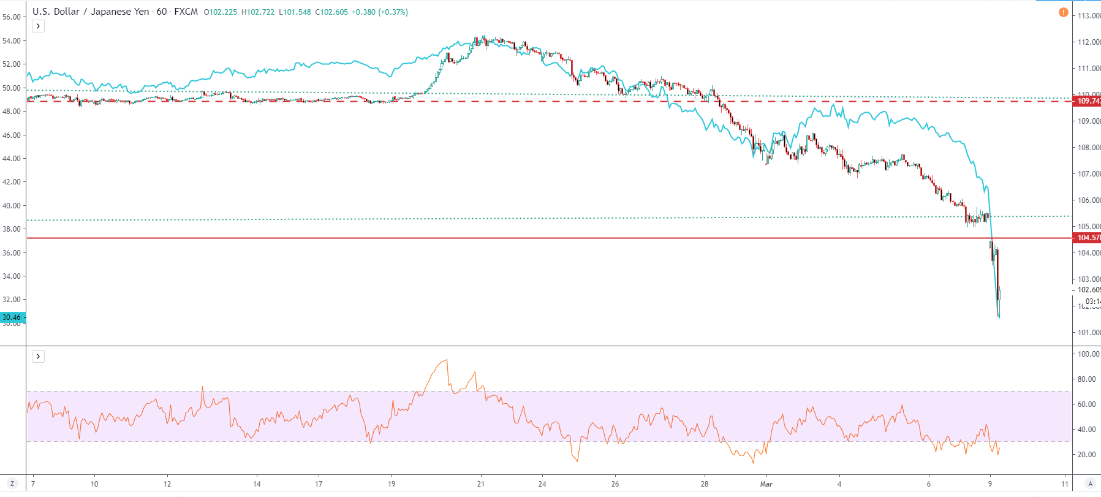
Task: Click date 10 on the time axis
Action: pyautogui.click(x=94, y=484)
